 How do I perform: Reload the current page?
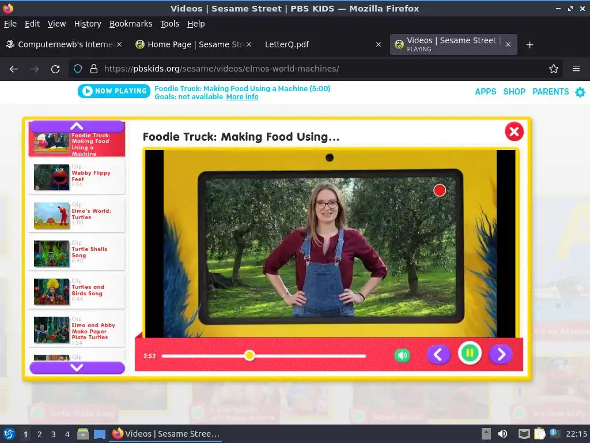coord(55,69)
